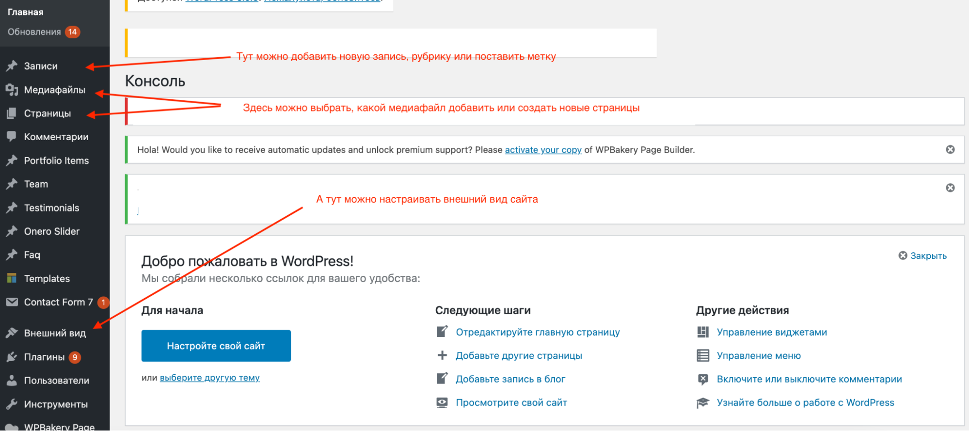Follow the выберите другую тему link
Viewport: 969px width, 431px height.
(210, 378)
